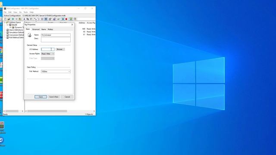Click the OPC shortcut icon on the desktop
Image resolution: width=276 pixels, height=155 pixels.
(x=2, y=126)
